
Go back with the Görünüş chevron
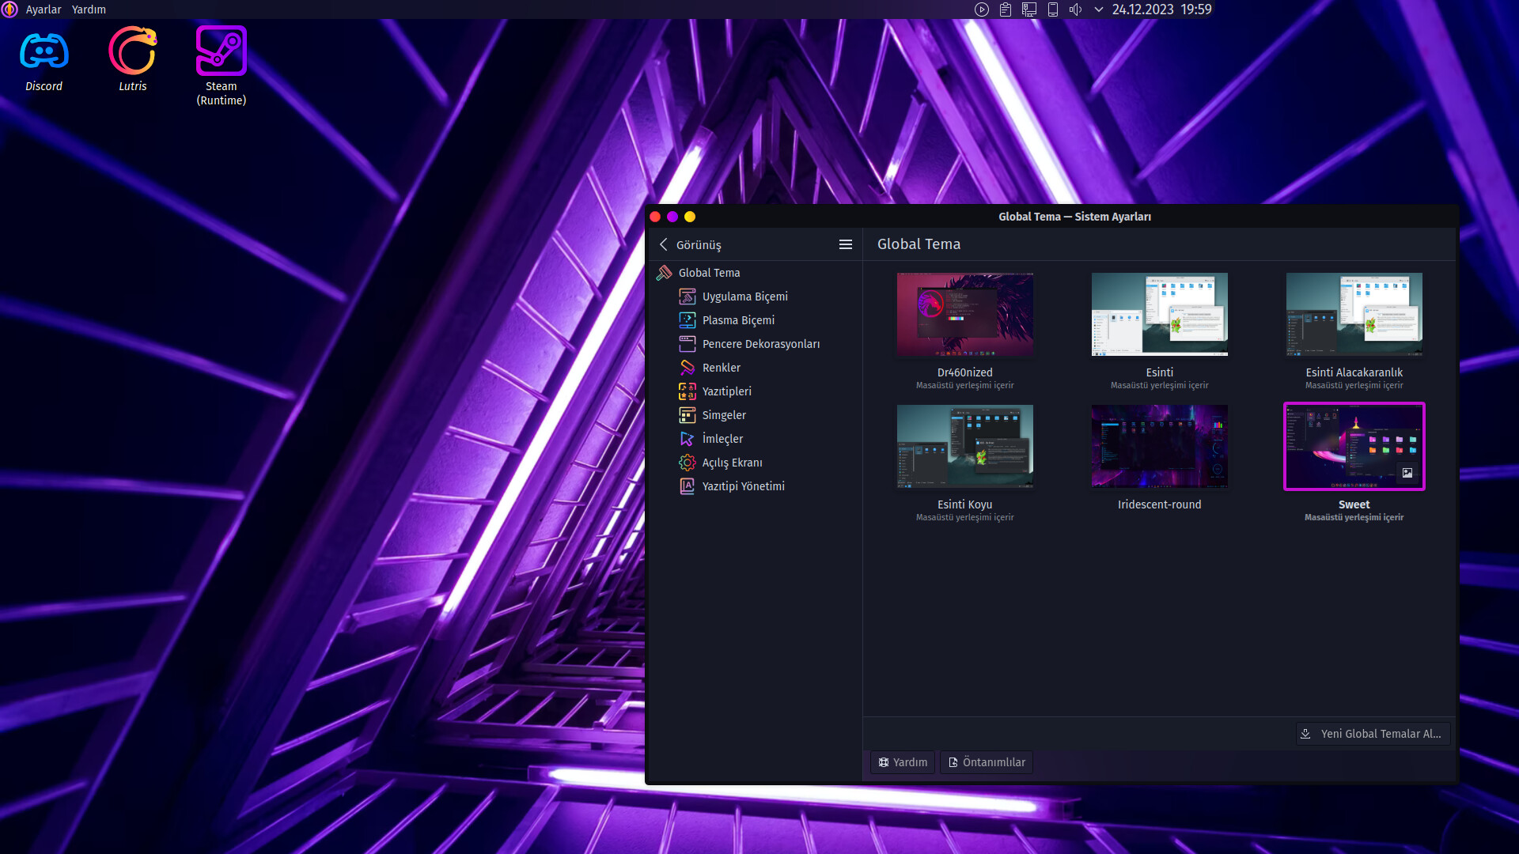point(664,244)
